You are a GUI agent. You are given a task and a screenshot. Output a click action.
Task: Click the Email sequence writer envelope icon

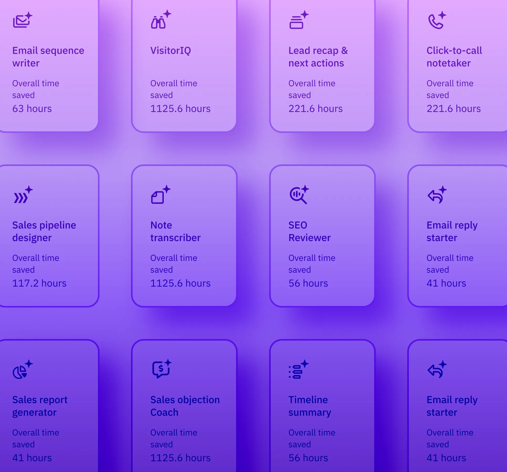(22, 20)
